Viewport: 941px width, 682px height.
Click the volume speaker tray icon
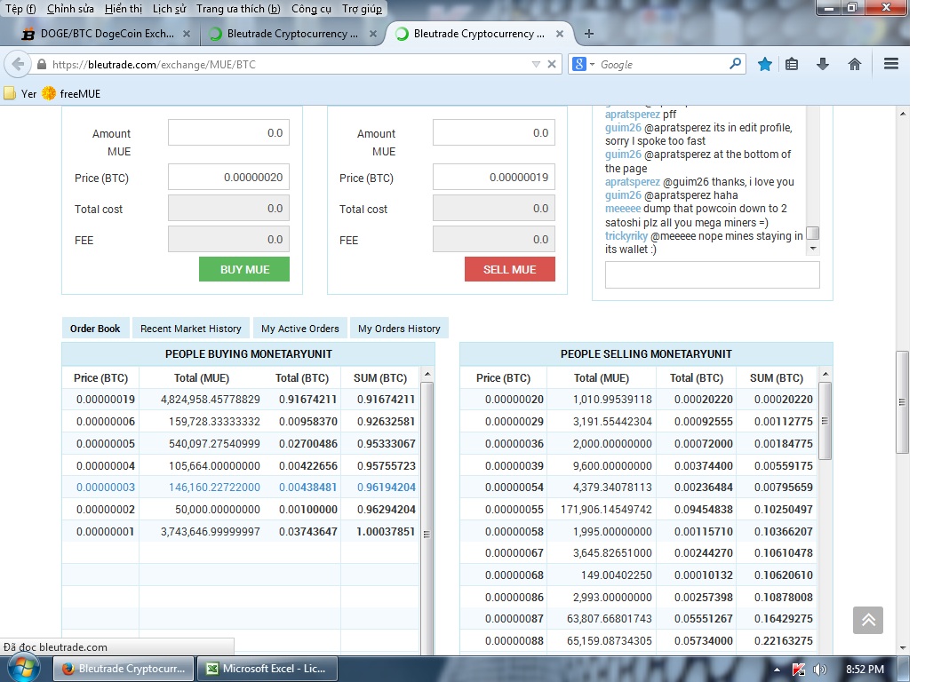[x=819, y=670]
